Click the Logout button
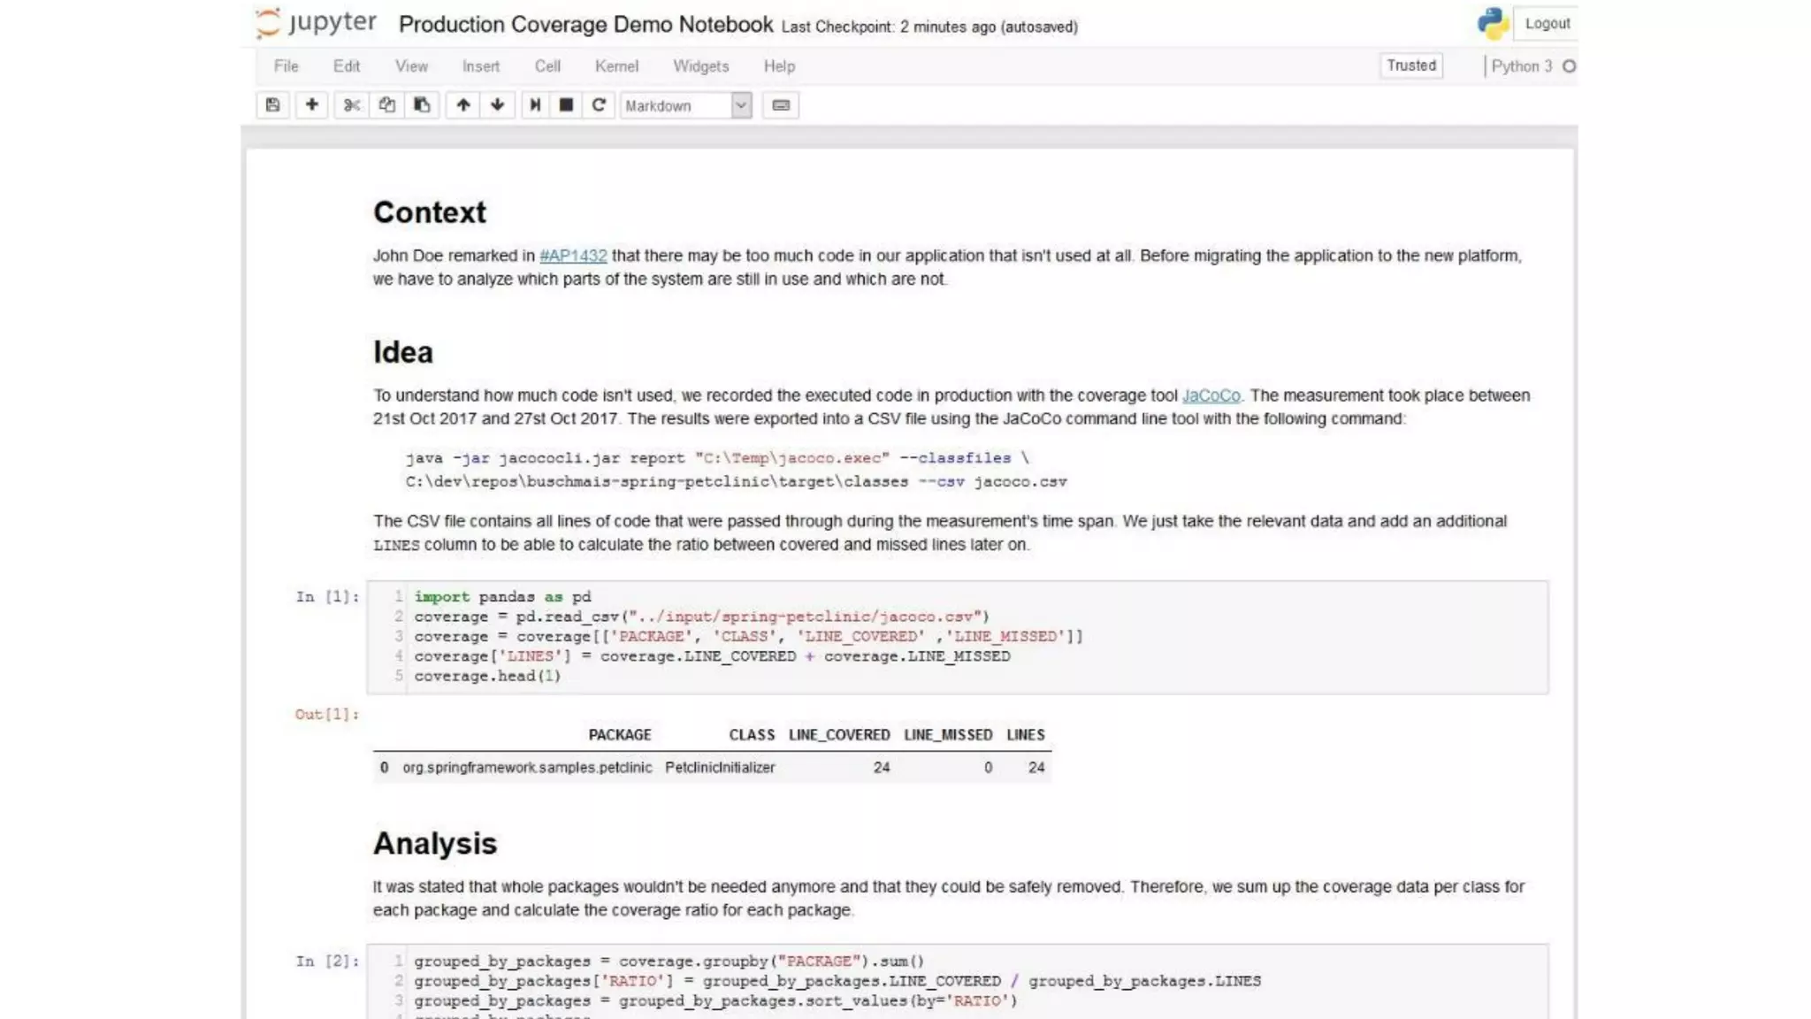1811x1019 pixels. coord(1547,24)
